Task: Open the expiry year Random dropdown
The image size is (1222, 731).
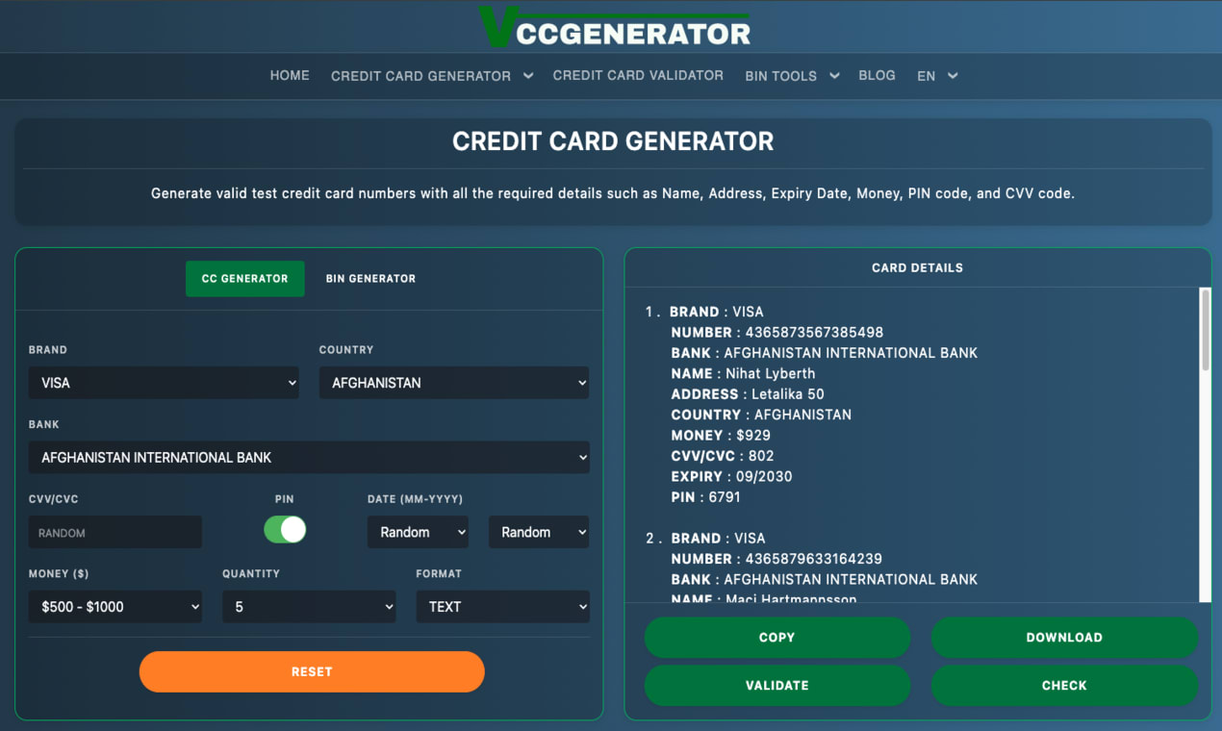Action: point(539,533)
